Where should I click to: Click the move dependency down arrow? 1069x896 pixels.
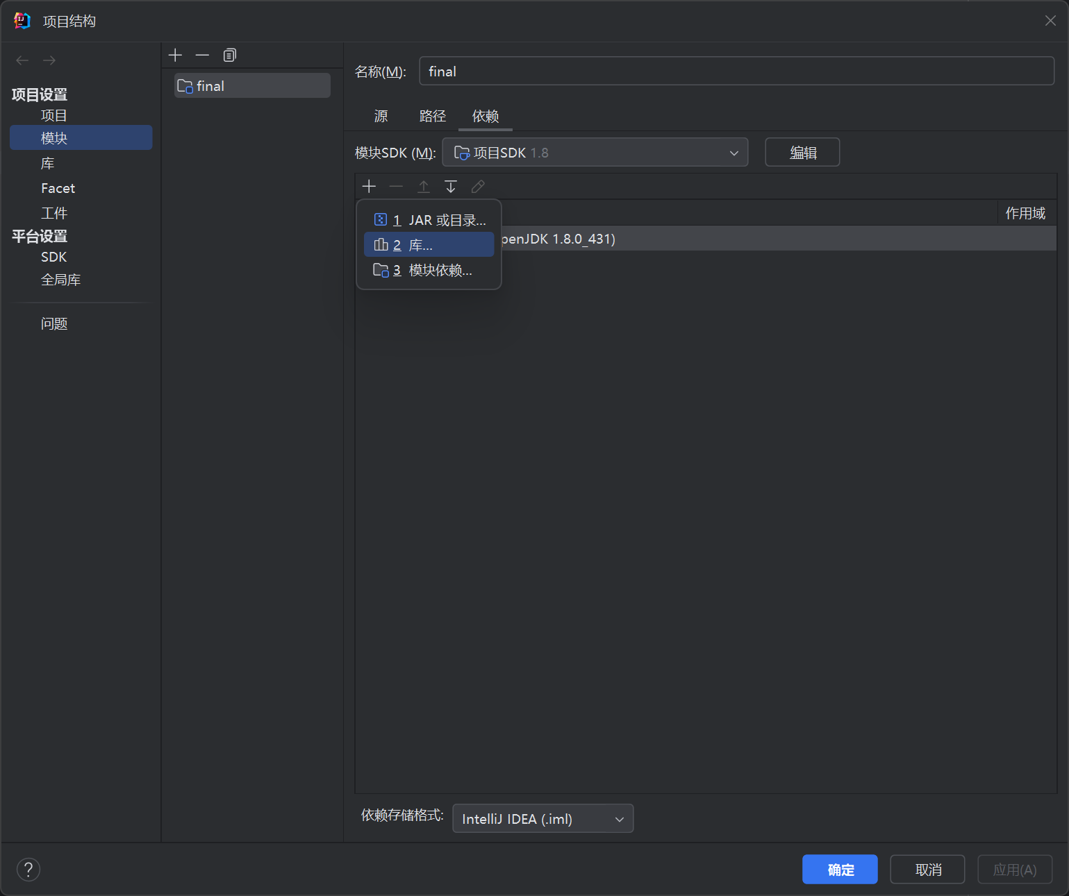click(x=451, y=187)
